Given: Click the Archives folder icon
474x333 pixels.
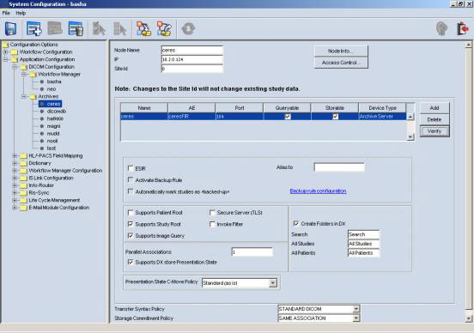Looking at the screenshot, I should point(33,96).
